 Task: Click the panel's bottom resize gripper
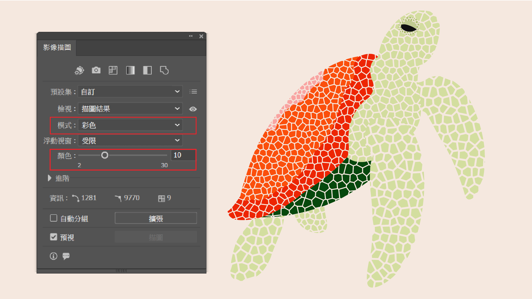click(x=121, y=271)
